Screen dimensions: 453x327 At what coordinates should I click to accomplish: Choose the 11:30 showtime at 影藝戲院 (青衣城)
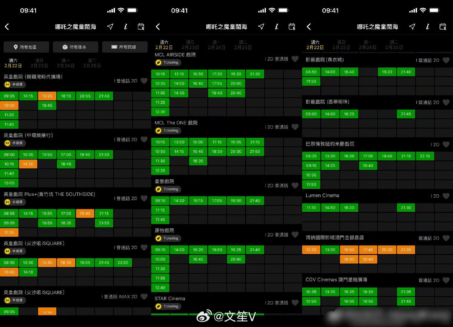311,81
